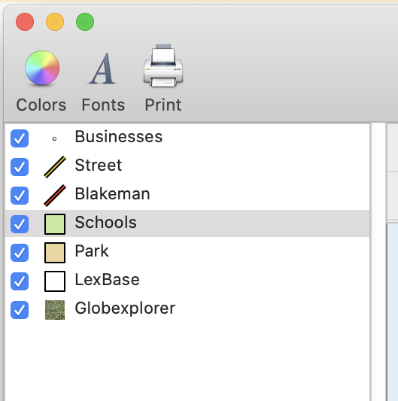Click the Street yellow line symbol
This screenshot has height=401, width=398.
(x=55, y=167)
